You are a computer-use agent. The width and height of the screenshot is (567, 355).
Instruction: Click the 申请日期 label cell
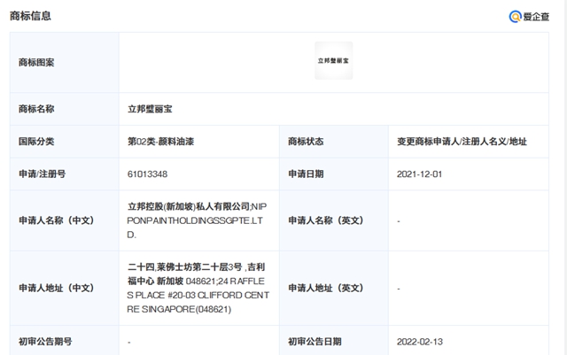point(334,174)
